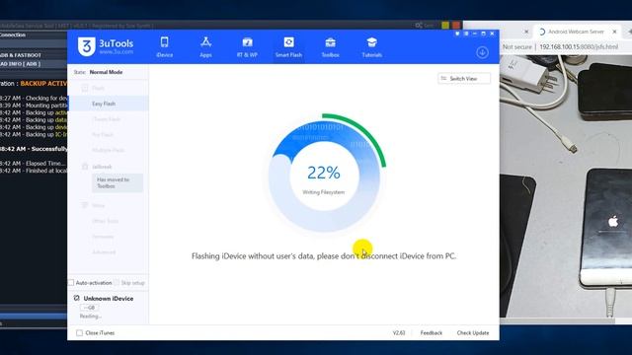Open the downloads circle-arrow icon in 3uTools header
632x355 pixels.
coord(482,52)
